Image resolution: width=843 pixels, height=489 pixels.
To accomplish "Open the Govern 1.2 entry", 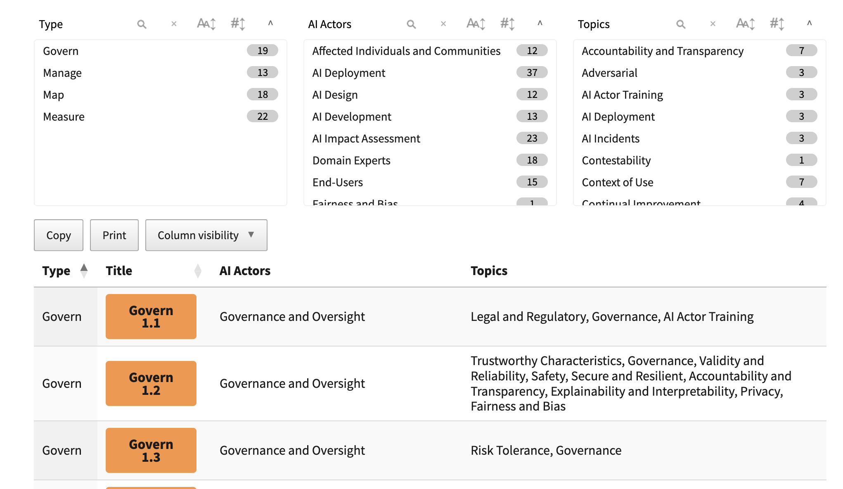I will [x=151, y=384].
